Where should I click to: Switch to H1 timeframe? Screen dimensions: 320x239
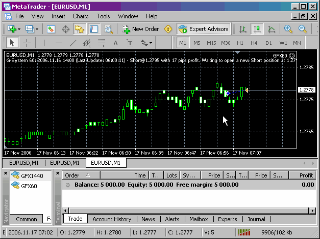(240, 43)
